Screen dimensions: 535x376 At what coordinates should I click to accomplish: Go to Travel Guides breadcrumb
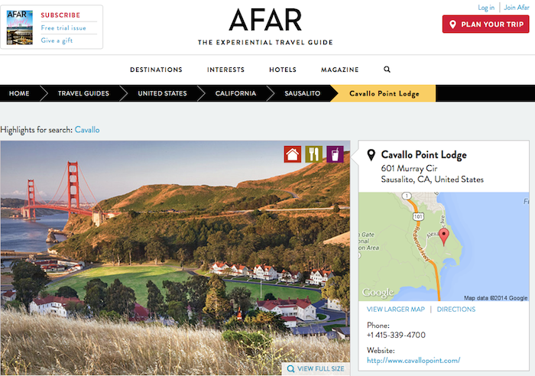[83, 93]
